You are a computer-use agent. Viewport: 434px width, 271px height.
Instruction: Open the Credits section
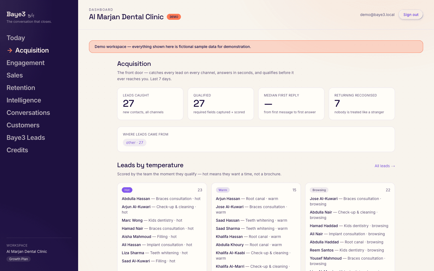click(x=17, y=150)
